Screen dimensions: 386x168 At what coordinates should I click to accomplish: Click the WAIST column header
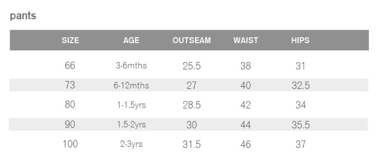tap(246, 41)
